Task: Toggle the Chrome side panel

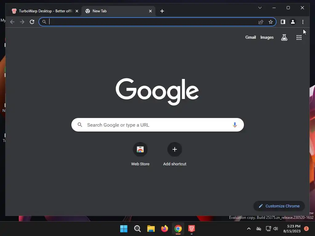Action: (x=283, y=22)
